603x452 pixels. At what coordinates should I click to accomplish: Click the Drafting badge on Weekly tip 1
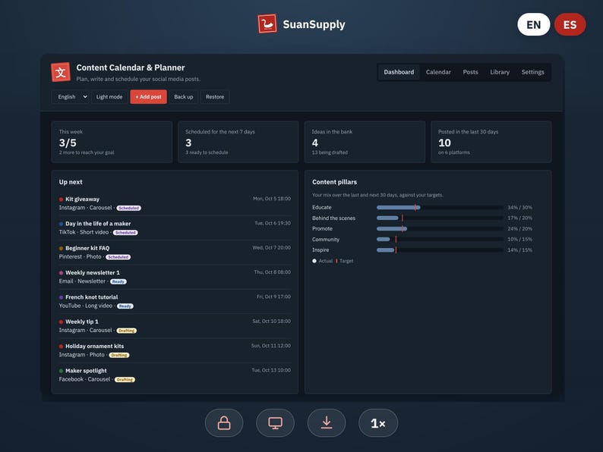[x=127, y=331]
